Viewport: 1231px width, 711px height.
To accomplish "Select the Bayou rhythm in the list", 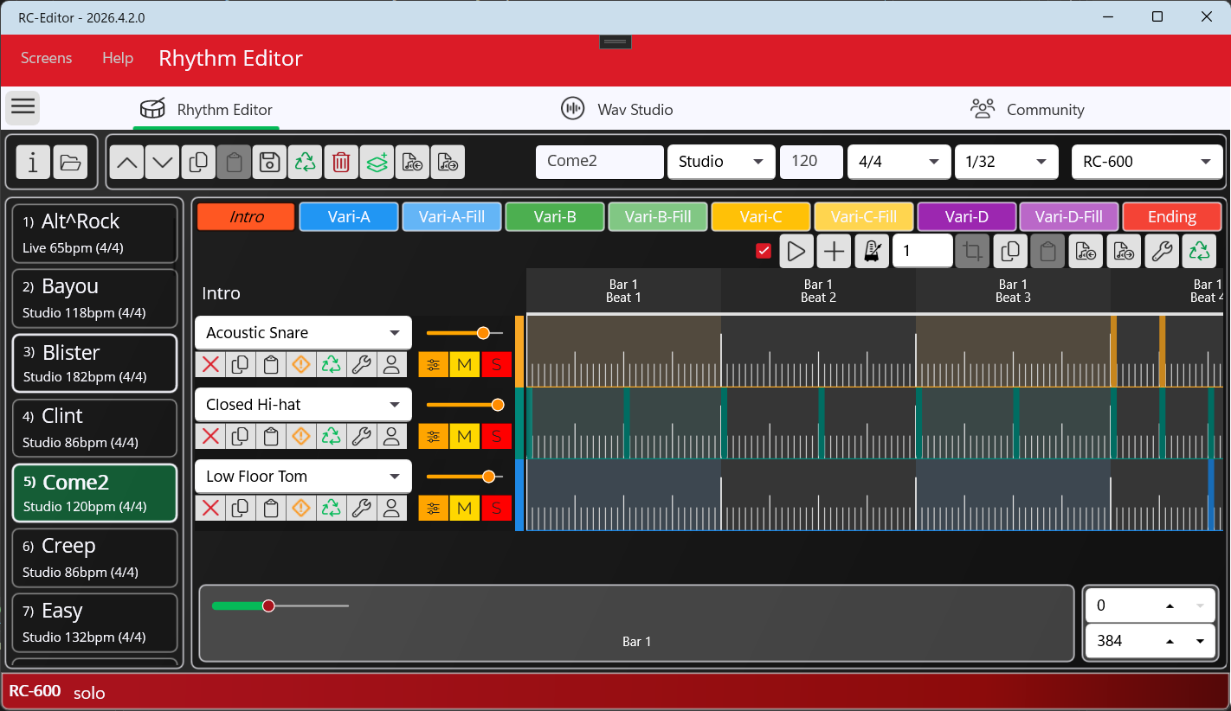I will pos(94,298).
